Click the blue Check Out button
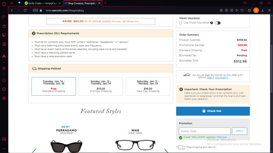Image resolution: width=273 pixels, height=153 pixels. pyautogui.click(x=213, y=111)
